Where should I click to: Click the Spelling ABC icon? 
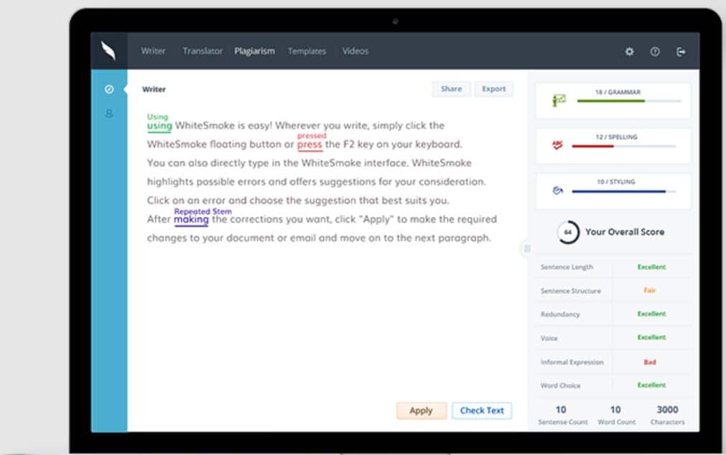[557, 145]
